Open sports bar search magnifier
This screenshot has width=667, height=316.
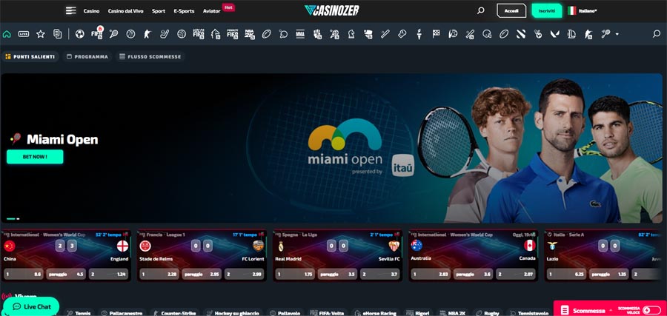[657, 34]
